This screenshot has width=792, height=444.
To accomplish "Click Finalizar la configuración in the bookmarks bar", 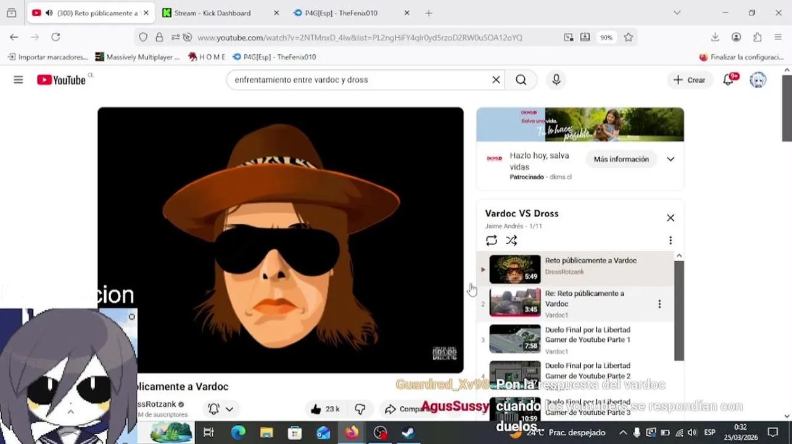I will (742, 57).
